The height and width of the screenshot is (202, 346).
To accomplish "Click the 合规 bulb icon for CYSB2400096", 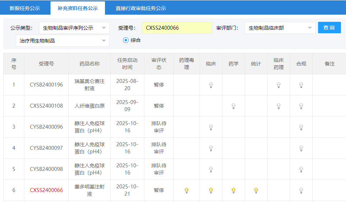I will pyautogui.click(x=301, y=127).
